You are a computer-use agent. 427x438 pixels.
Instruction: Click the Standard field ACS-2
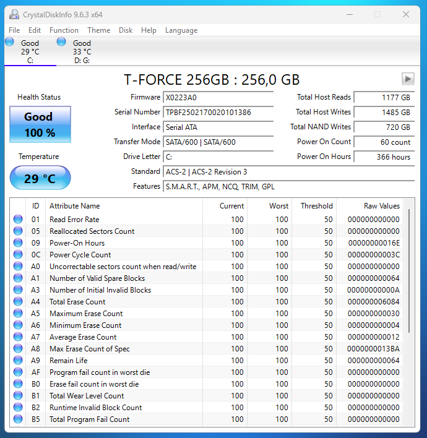(x=288, y=171)
